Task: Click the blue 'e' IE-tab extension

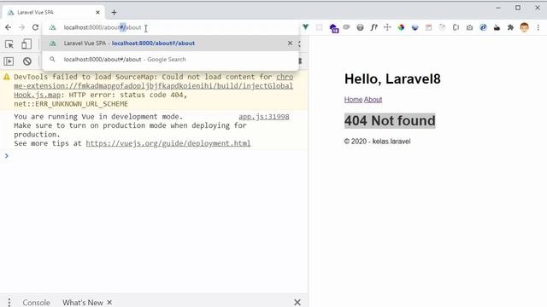Action: [x=483, y=27]
